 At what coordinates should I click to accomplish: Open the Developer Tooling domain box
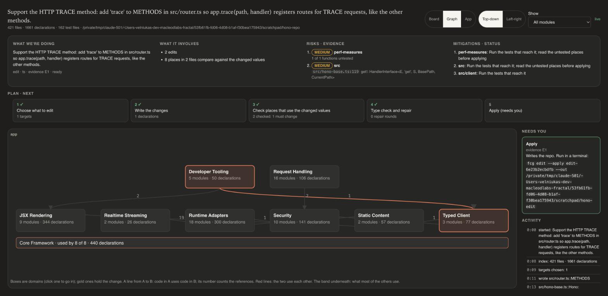tap(220, 177)
